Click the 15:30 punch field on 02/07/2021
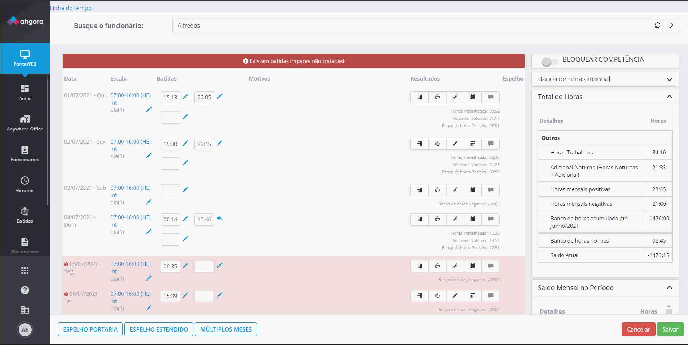Screen dimensions: 688x345 tap(170, 144)
